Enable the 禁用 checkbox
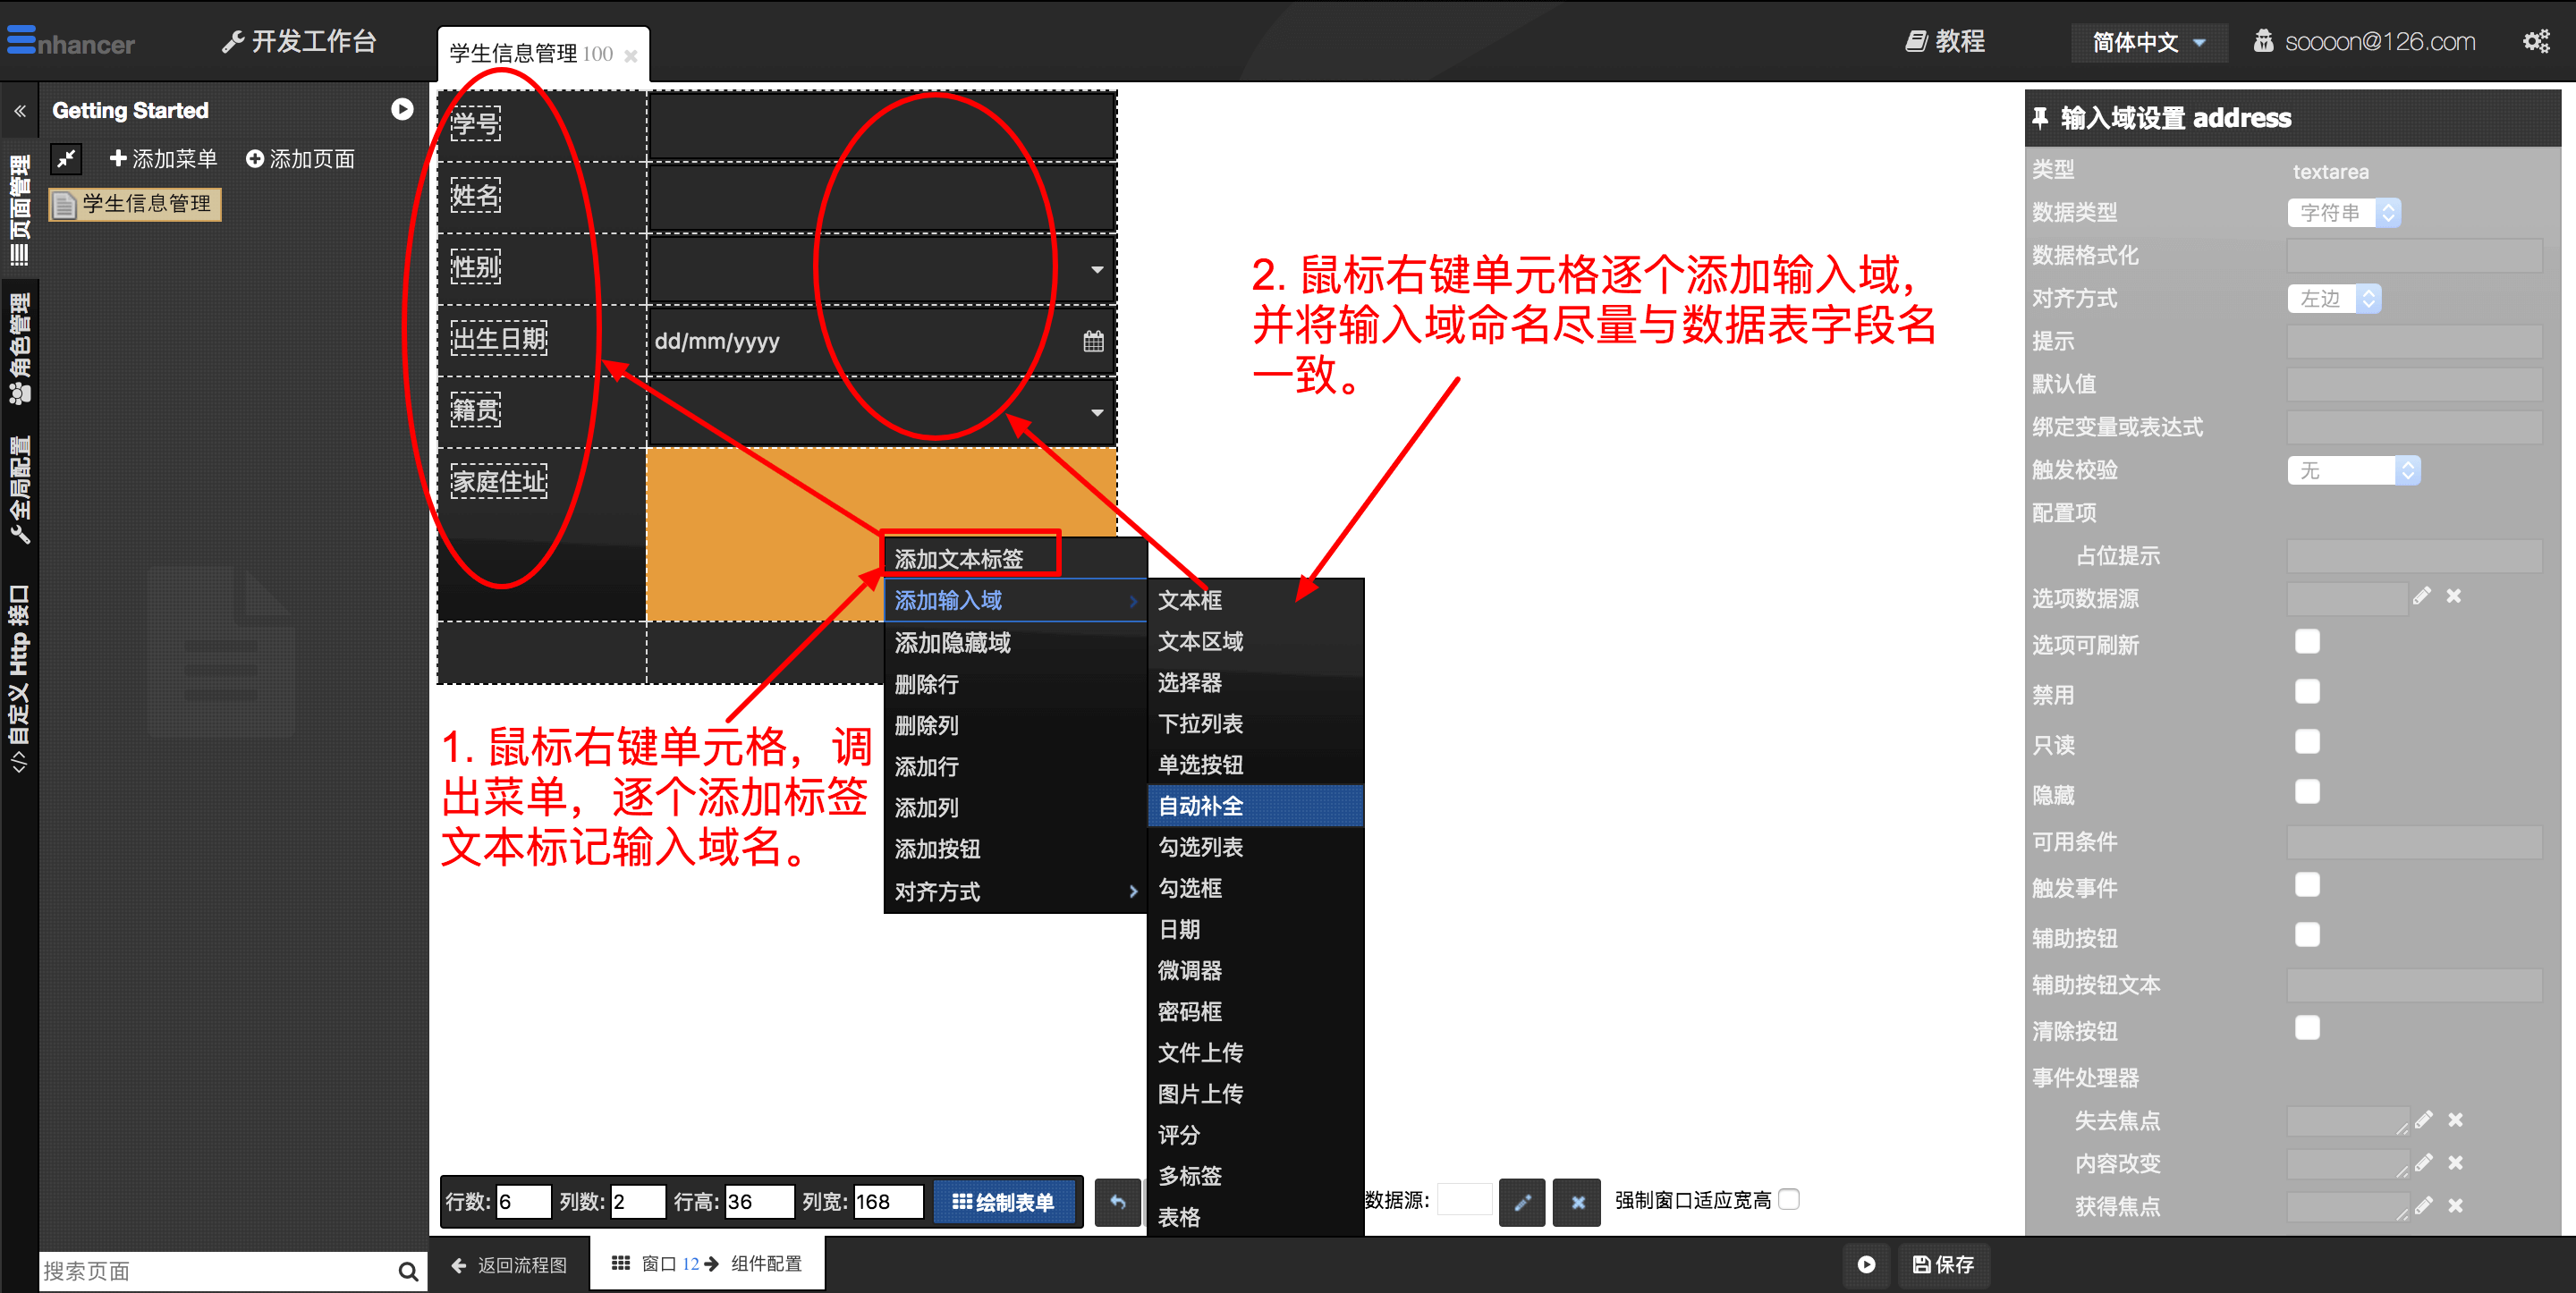This screenshot has width=2576, height=1293. coord(2307,692)
